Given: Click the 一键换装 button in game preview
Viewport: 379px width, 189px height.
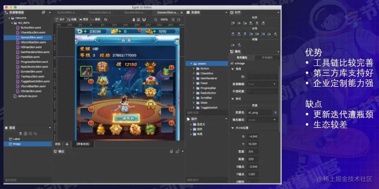Looking at the screenshot, I should (x=126, y=118).
